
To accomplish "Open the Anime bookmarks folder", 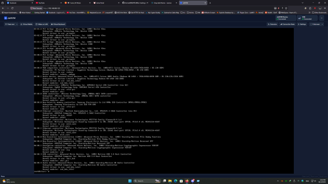I will 190,13.
